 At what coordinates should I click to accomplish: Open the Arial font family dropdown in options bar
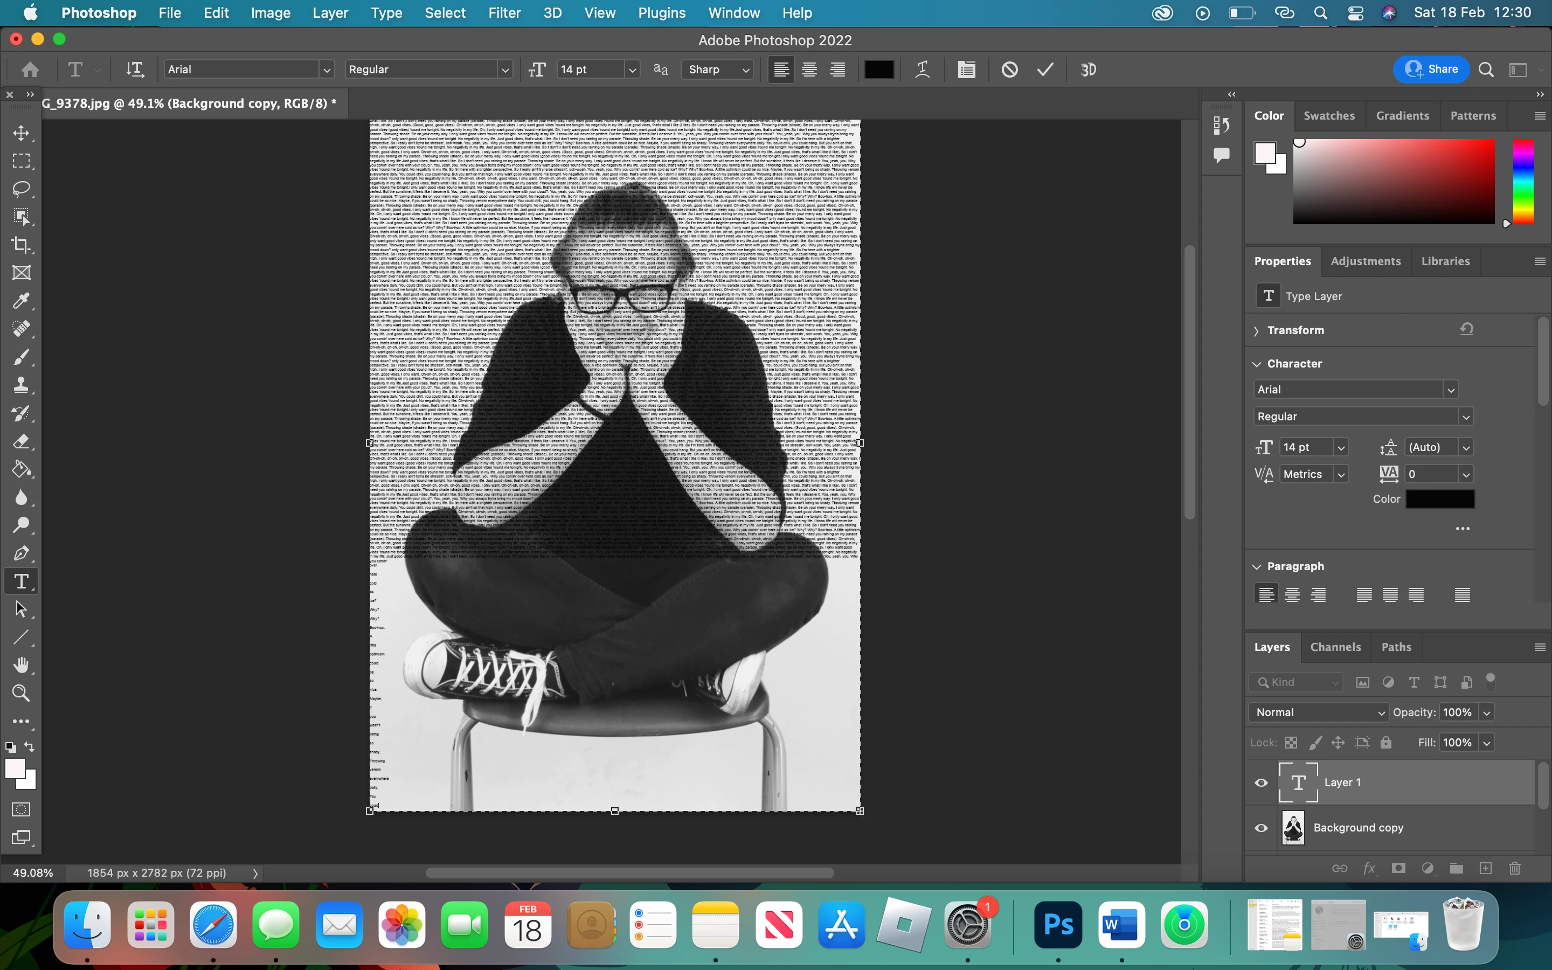click(327, 70)
